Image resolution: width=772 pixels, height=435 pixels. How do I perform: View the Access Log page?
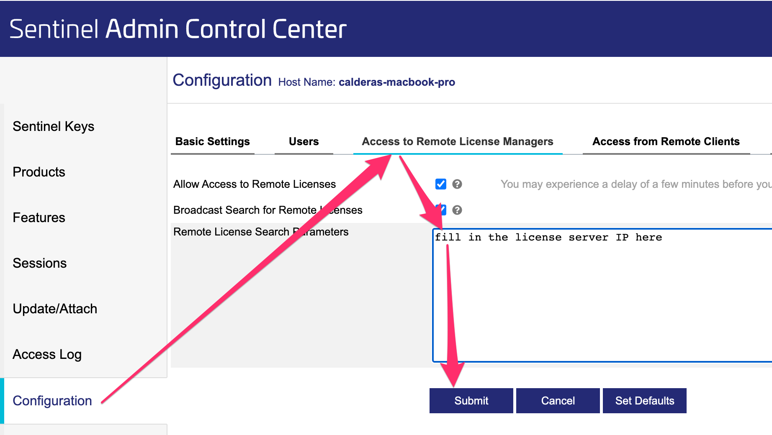coord(47,354)
